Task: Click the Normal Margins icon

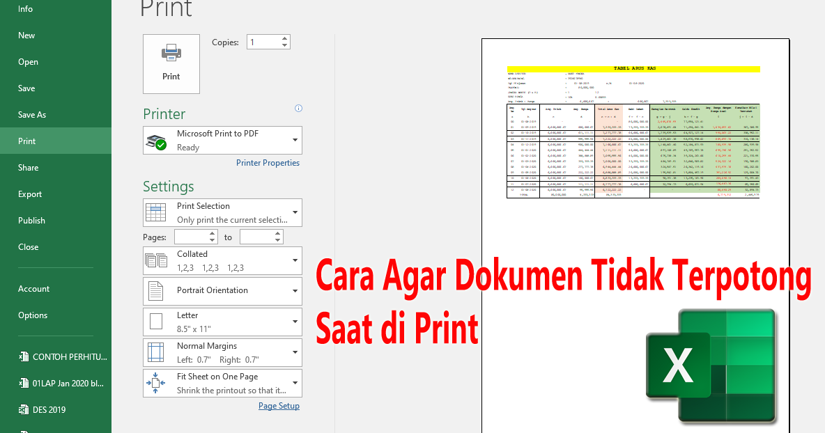Action: (156, 352)
